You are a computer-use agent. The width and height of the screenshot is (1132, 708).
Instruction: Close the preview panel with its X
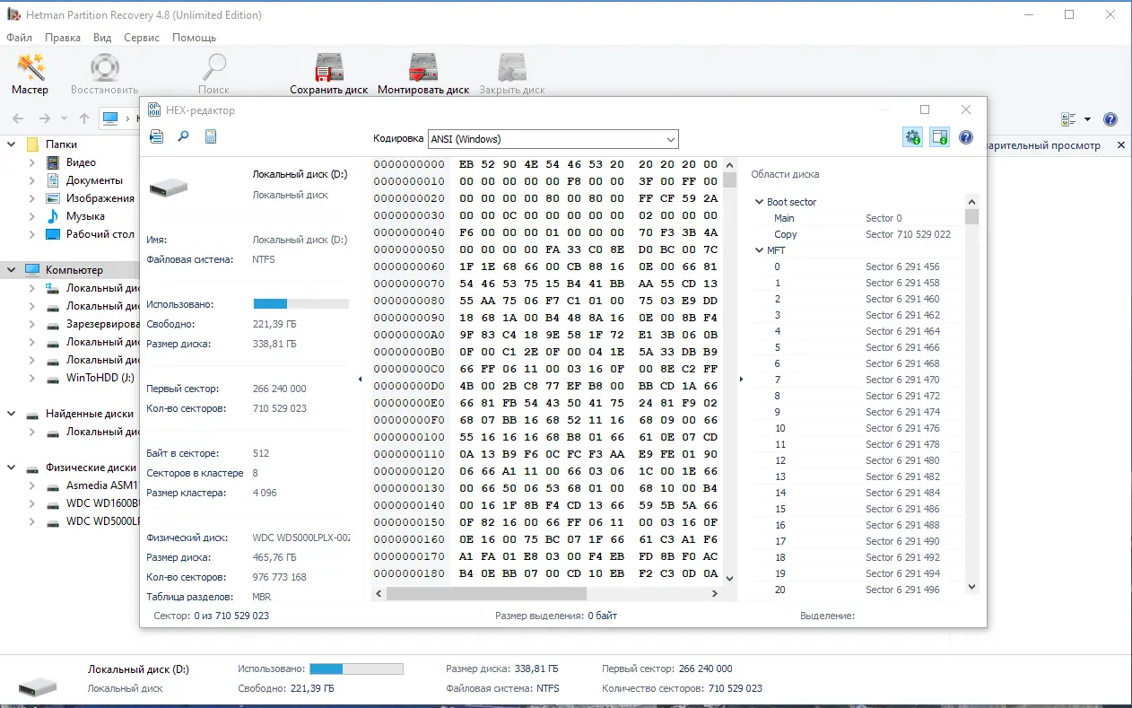(1120, 144)
